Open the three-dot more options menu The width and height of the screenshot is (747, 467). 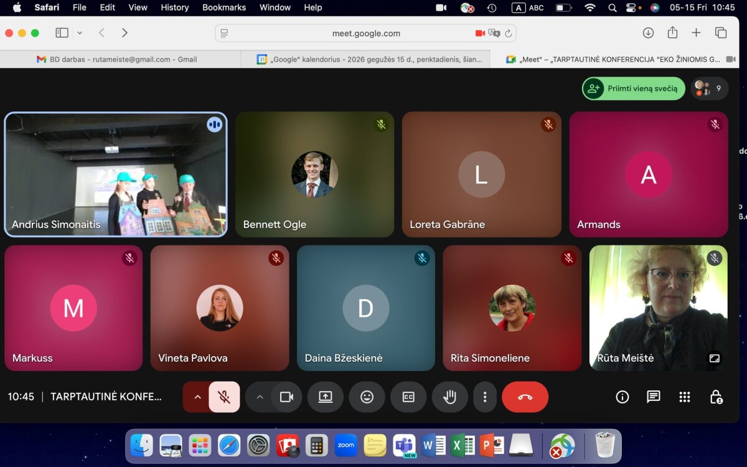click(x=484, y=397)
